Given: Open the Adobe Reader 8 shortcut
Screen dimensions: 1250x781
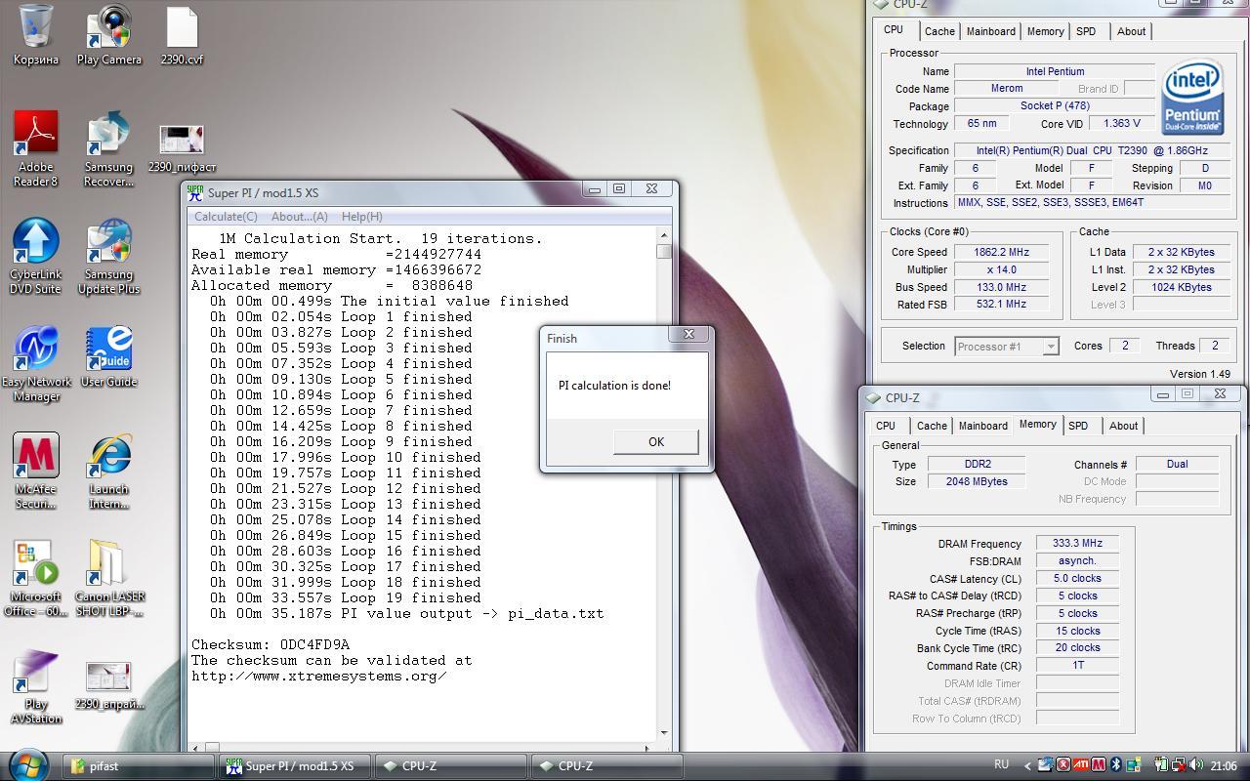Looking at the screenshot, I should (36, 148).
